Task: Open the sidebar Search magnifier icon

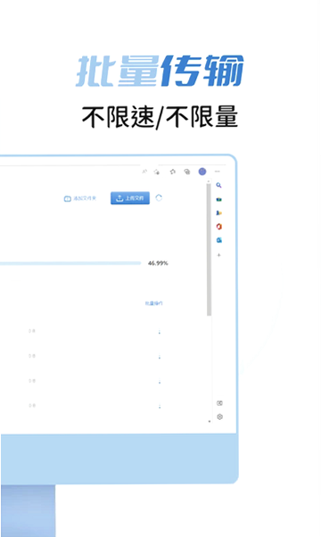Action: 218,185
